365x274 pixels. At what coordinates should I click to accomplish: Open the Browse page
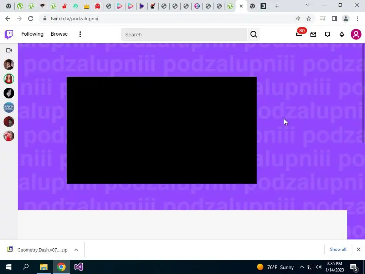59,34
